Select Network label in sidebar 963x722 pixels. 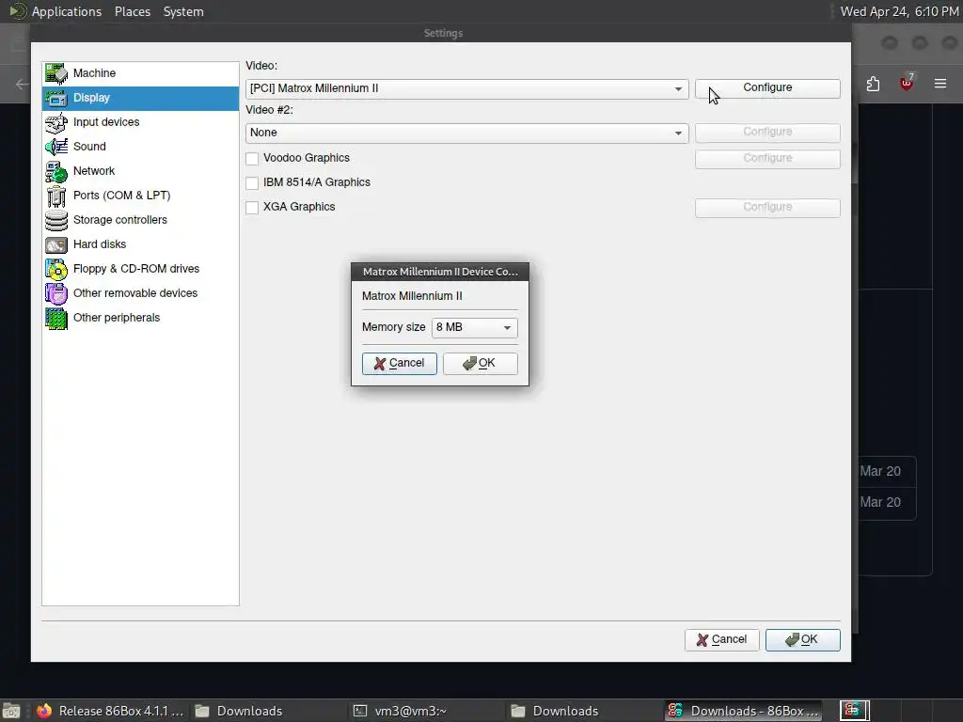(94, 171)
